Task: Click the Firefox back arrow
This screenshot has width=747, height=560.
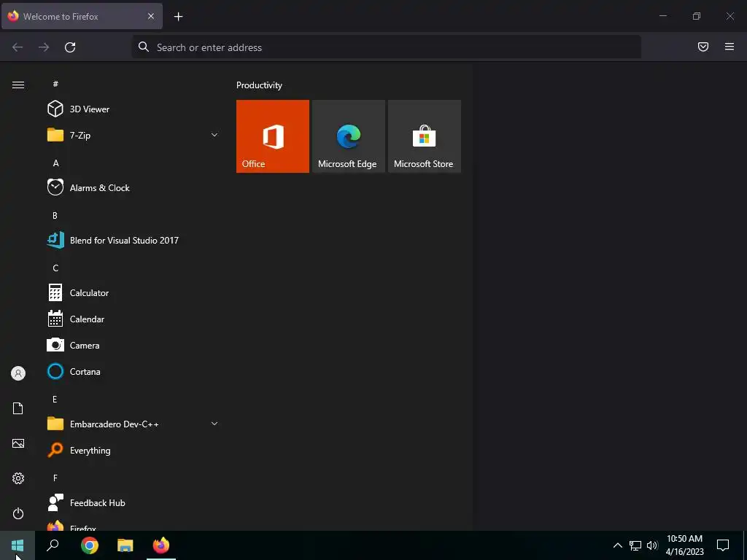Action: [x=18, y=47]
